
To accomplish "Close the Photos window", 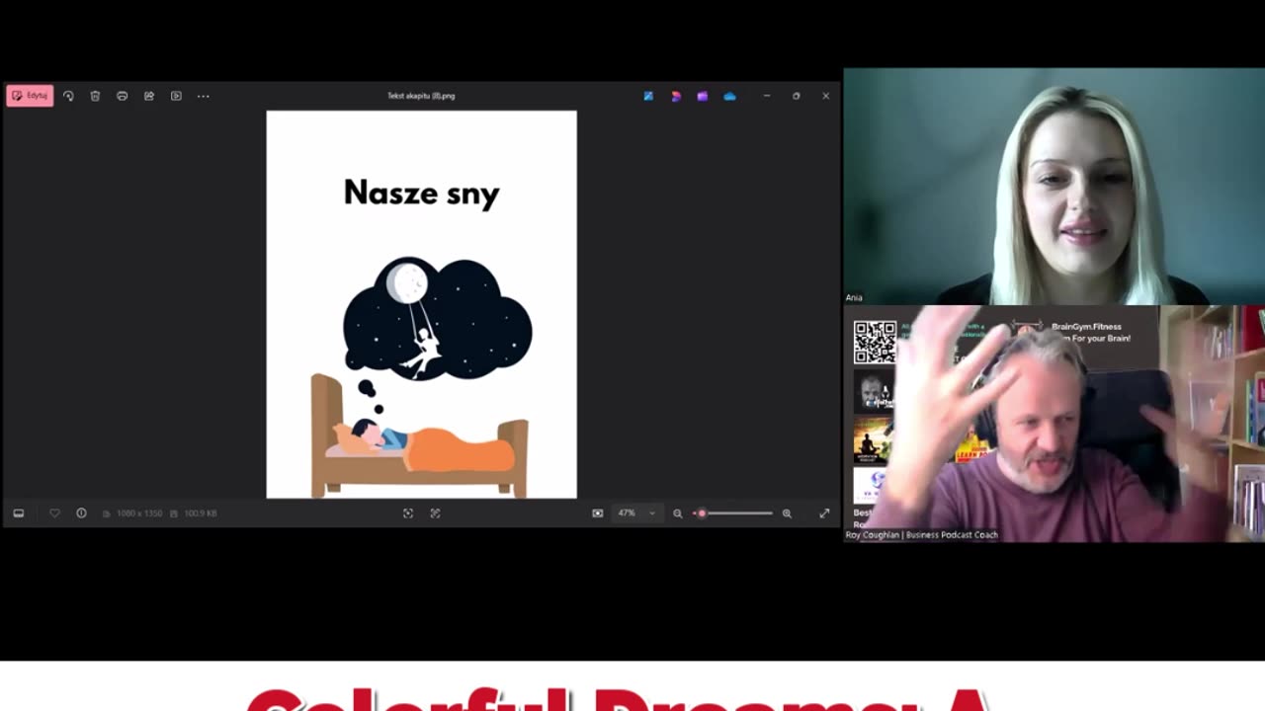I will [826, 96].
